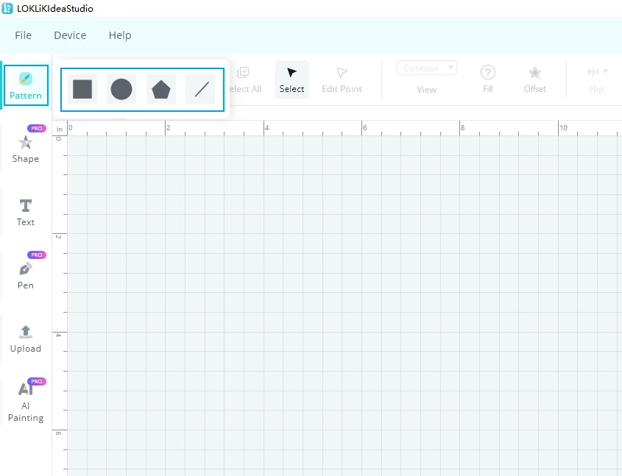Pick the pentagon shape in the pattern popup
This screenshot has width=622, height=476.
click(161, 89)
